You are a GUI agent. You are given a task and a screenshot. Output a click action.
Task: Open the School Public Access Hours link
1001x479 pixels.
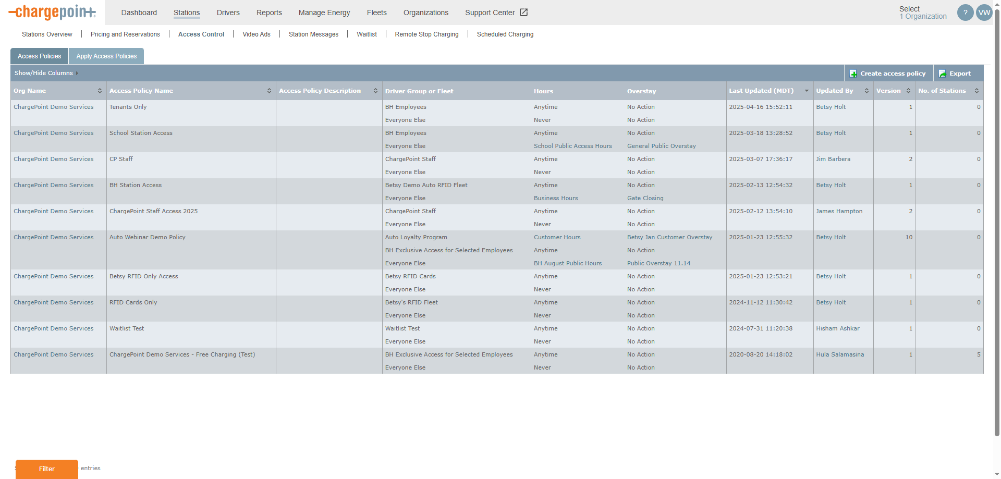coord(572,146)
